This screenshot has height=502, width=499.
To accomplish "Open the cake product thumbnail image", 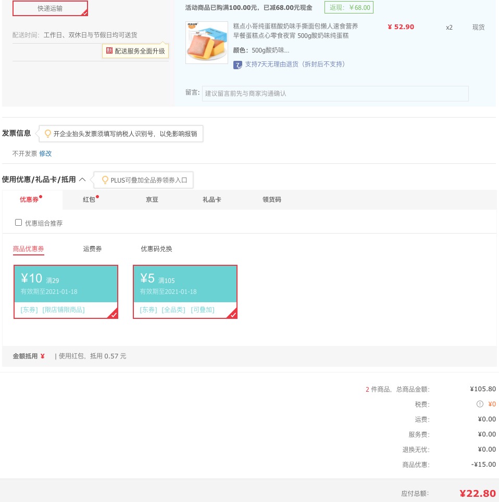I will (x=207, y=43).
